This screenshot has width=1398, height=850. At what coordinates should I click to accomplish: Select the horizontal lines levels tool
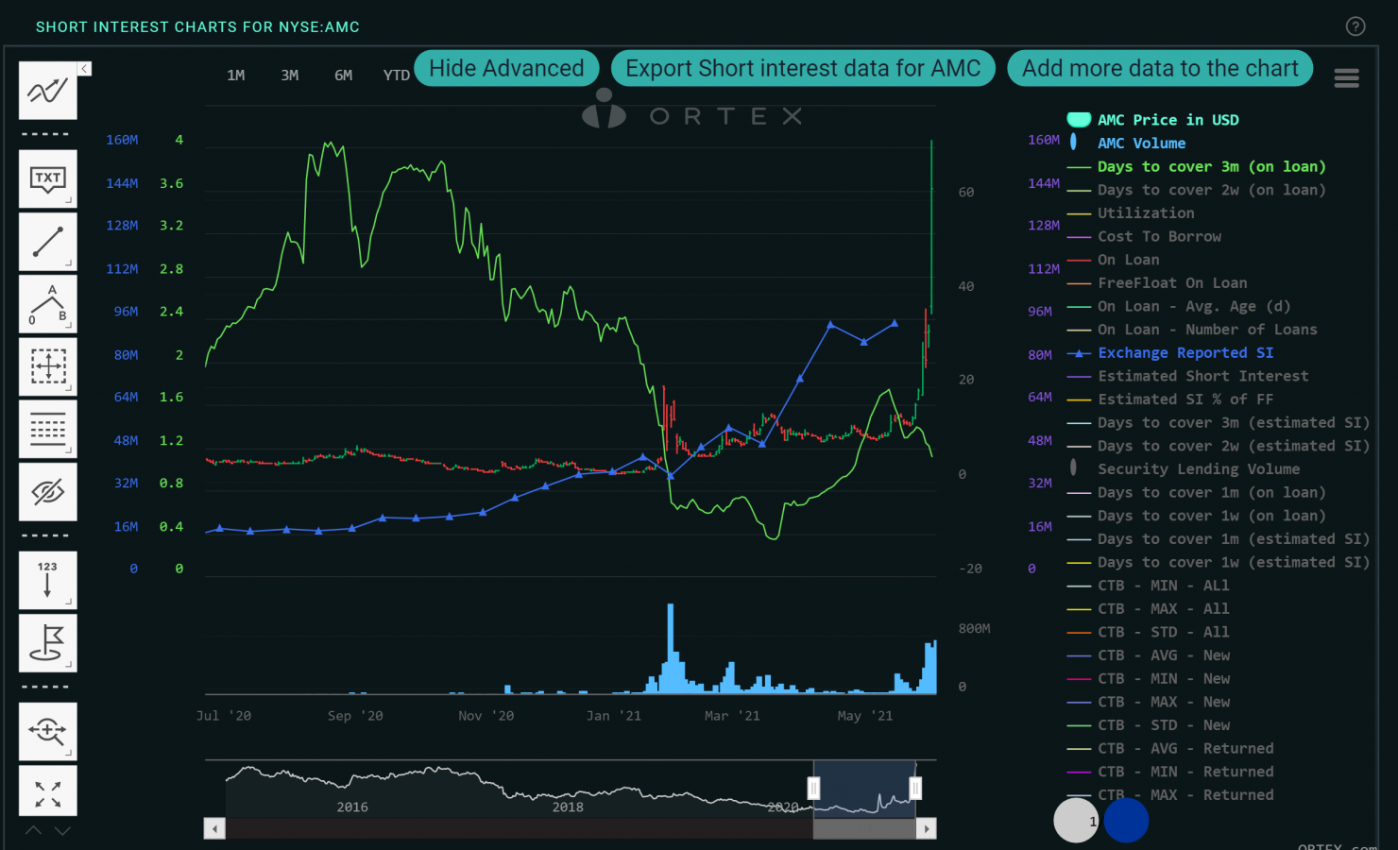pyautogui.click(x=47, y=429)
